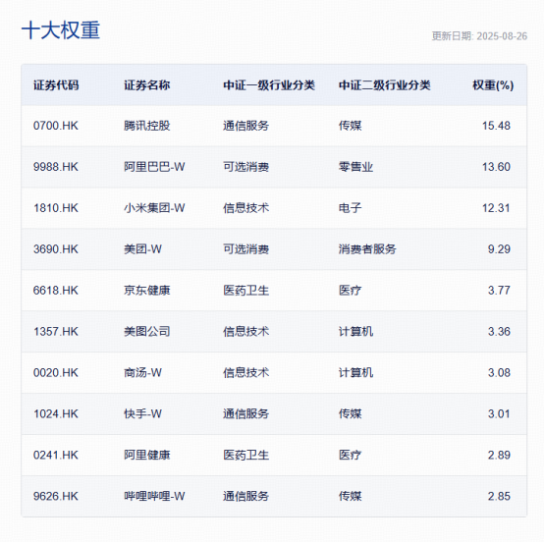544x543 pixels.
Task: Click the 中证二级行业分类 column header
Action: [384, 85]
